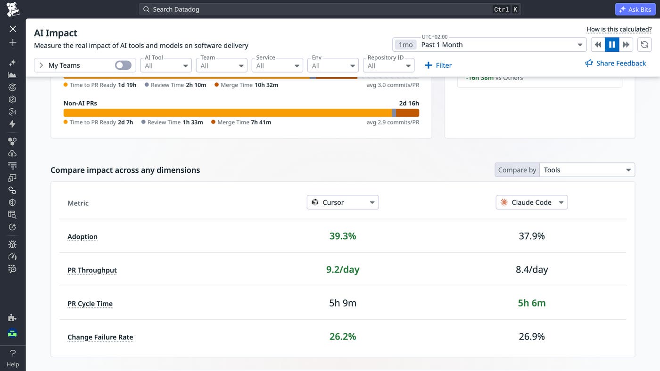Image resolution: width=660 pixels, height=371 pixels.
Task: Click the Claude Code adoption value 37.9%
Action: [x=532, y=236]
